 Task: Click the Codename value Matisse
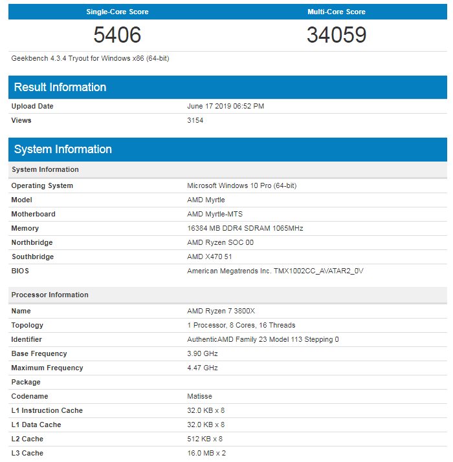click(x=199, y=396)
